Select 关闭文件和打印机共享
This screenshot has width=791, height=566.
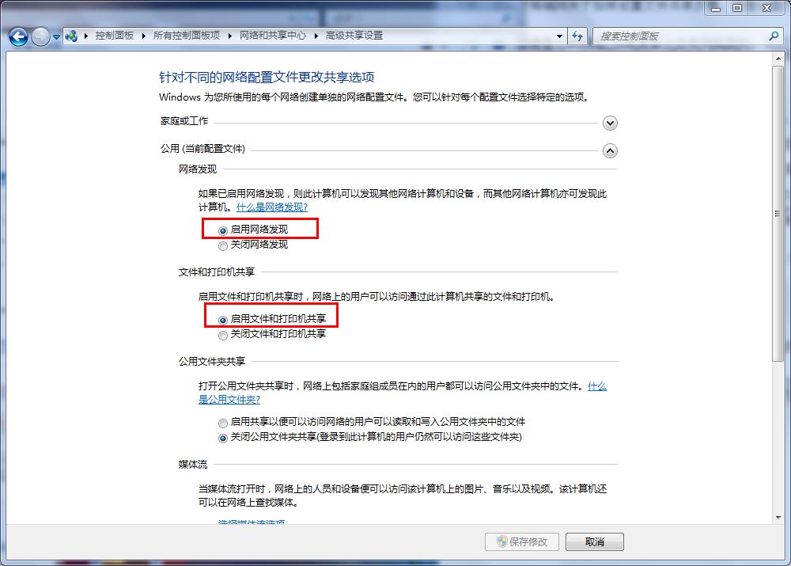222,336
